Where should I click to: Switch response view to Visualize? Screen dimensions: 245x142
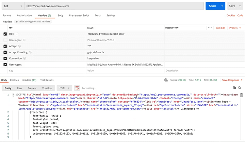tap(47, 88)
